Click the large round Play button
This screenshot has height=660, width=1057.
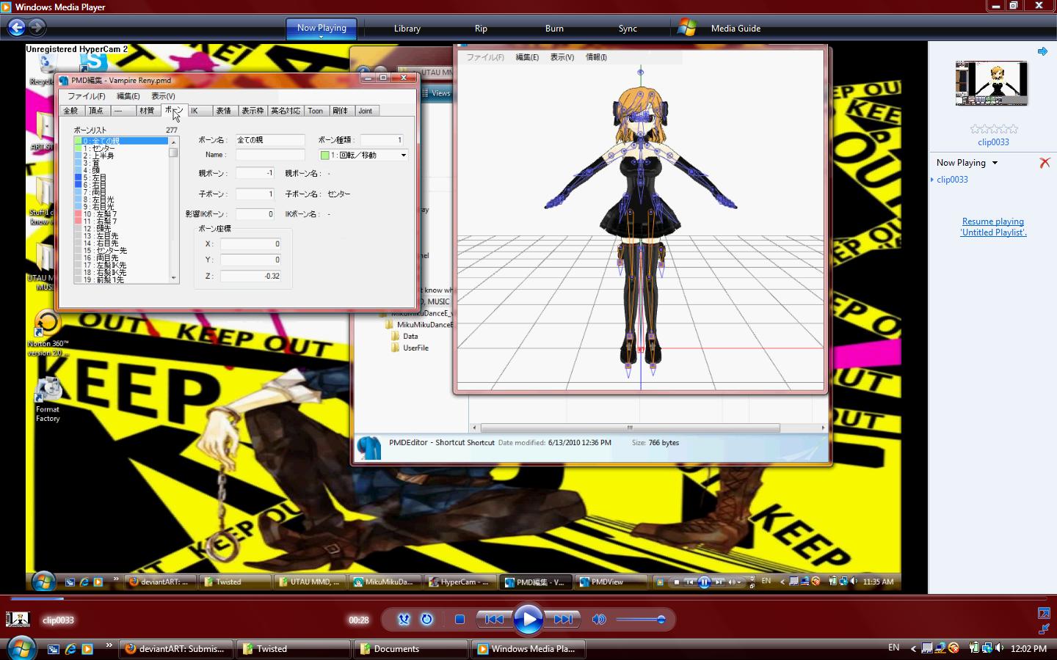tap(528, 619)
